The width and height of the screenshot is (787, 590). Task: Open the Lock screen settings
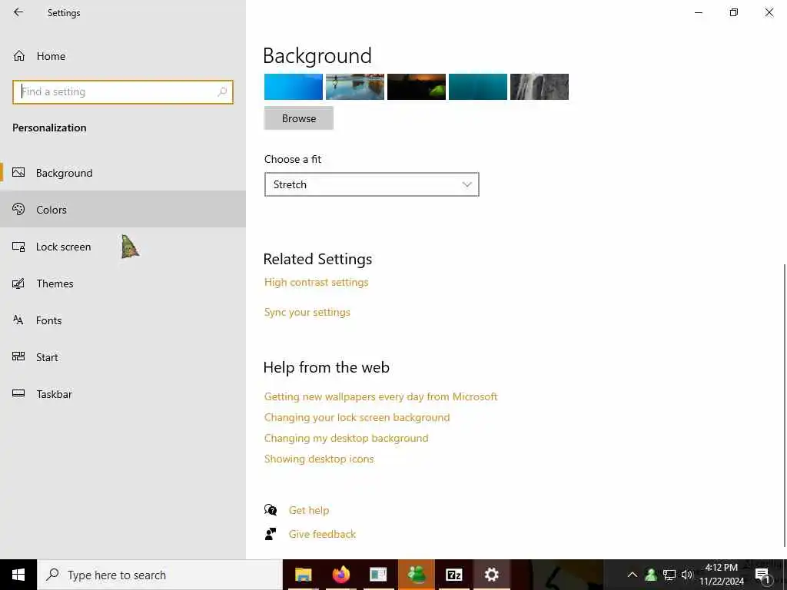(123, 247)
